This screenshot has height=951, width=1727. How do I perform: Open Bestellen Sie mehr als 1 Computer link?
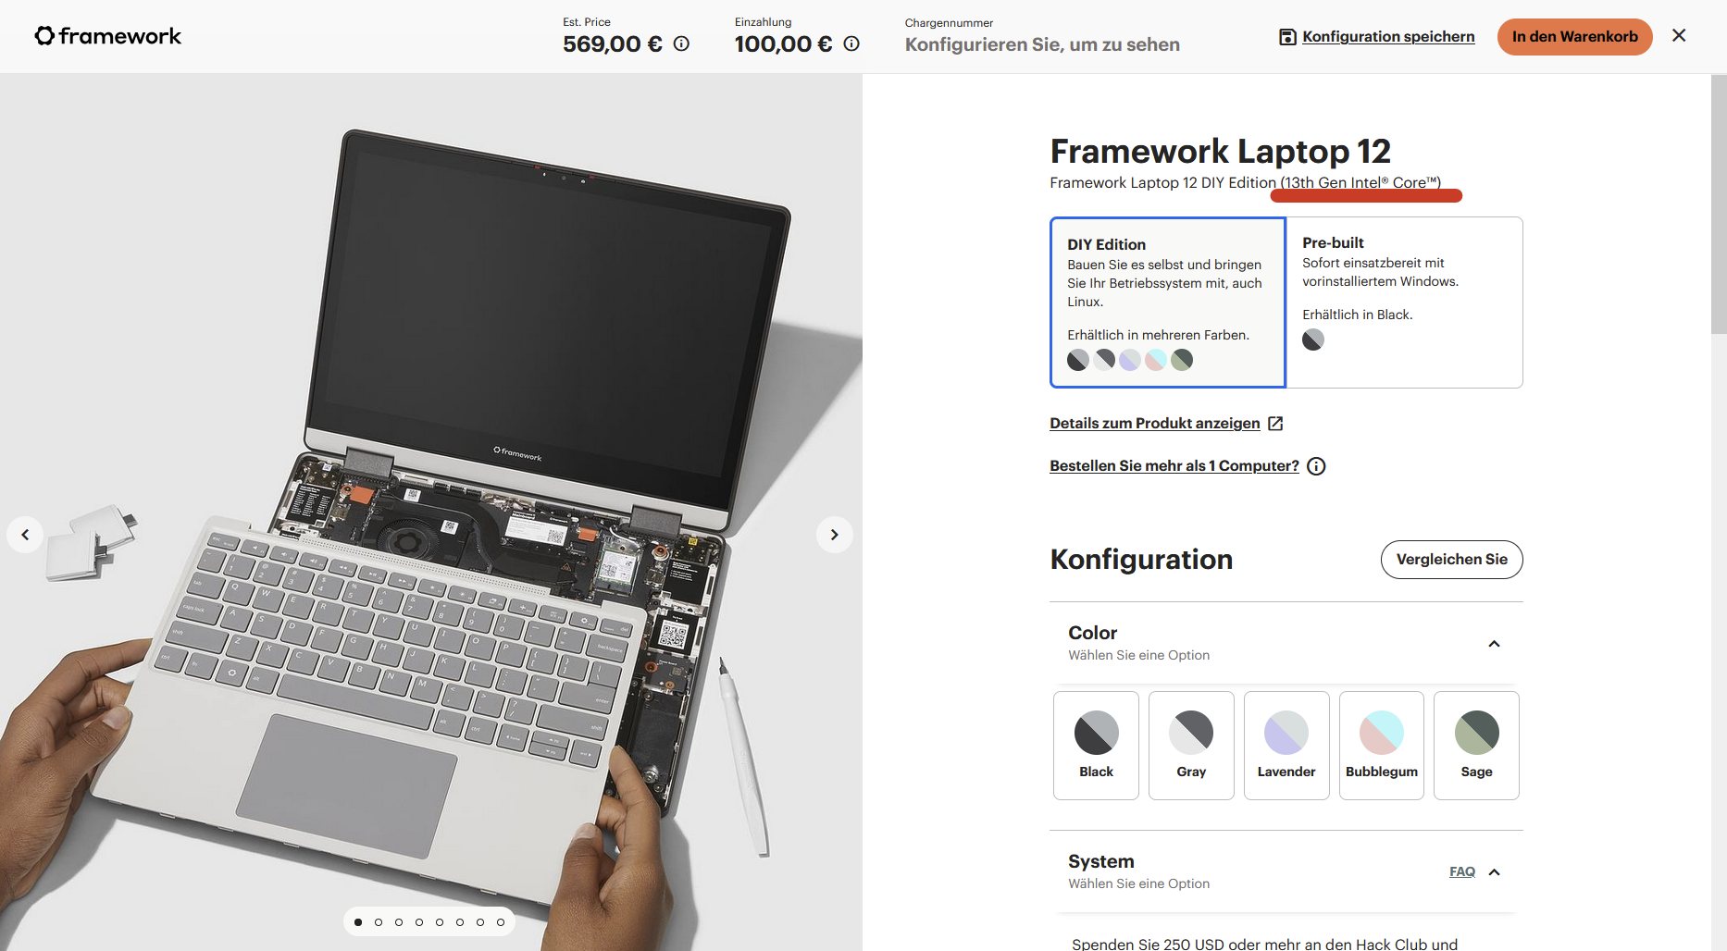pos(1174,466)
